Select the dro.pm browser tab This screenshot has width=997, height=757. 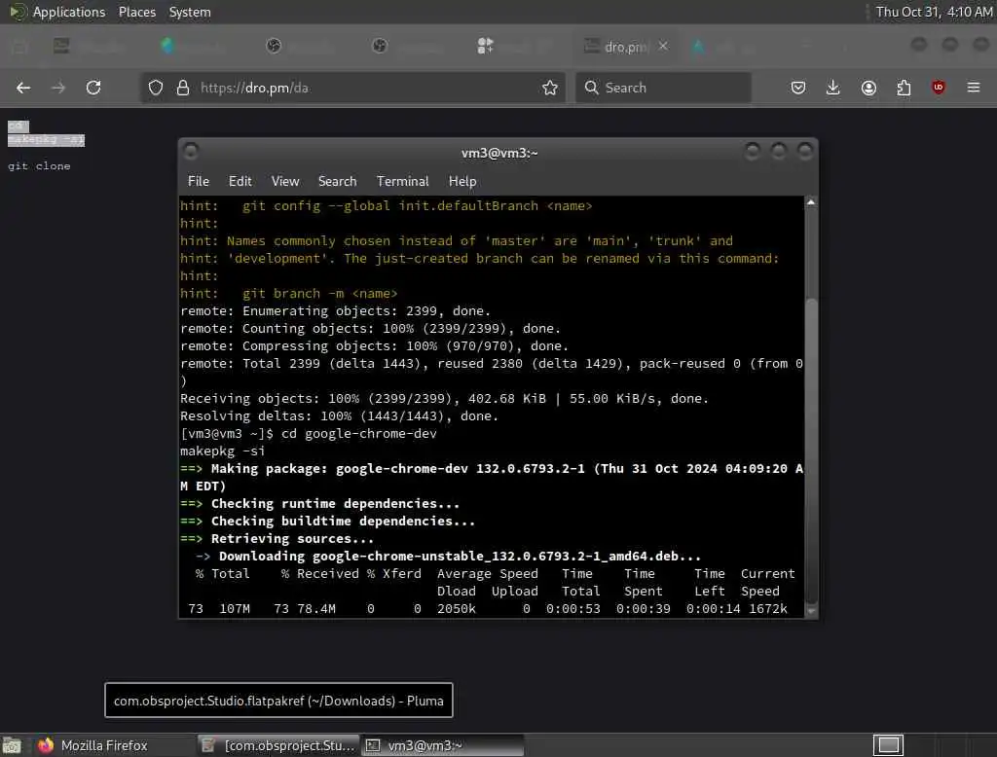pos(626,46)
